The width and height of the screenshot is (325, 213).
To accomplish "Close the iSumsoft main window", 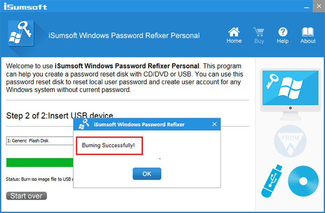I will click(x=319, y=6).
